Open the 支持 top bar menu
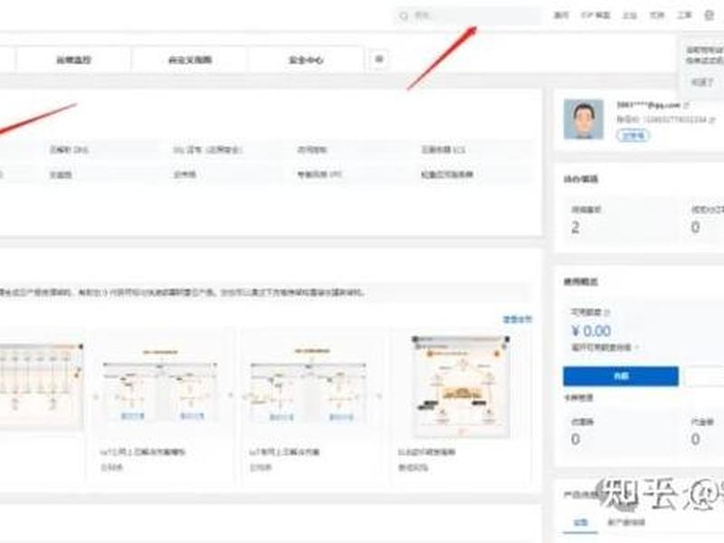Screen dimensions: 724x543 pos(657,15)
